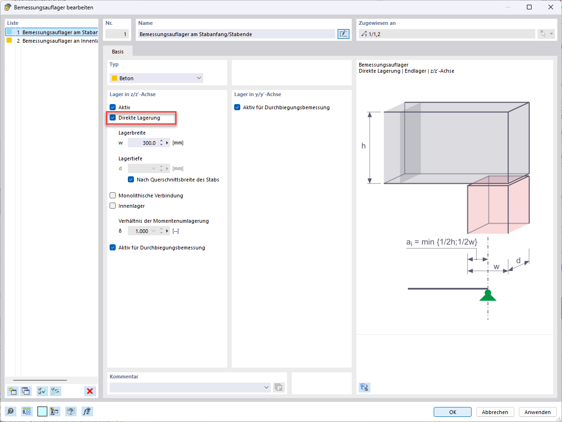Toggle the Direkte Lagerung checkbox

[112, 118]
